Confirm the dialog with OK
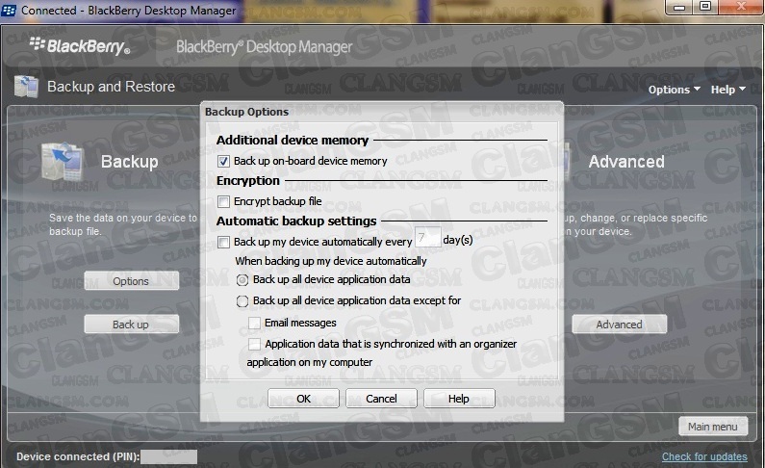 click(x=303, y=399)
